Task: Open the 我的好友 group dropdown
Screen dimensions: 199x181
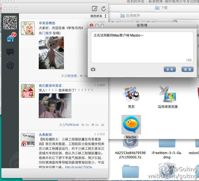Action: (98, 16)
